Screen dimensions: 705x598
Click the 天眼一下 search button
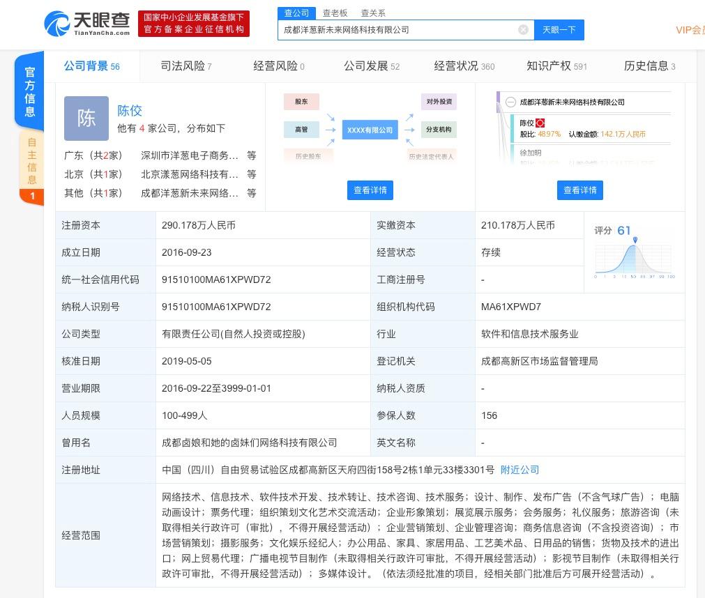pos(559,30)
